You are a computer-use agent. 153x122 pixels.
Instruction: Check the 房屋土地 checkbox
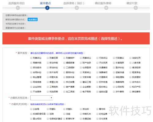coord(48,82)
